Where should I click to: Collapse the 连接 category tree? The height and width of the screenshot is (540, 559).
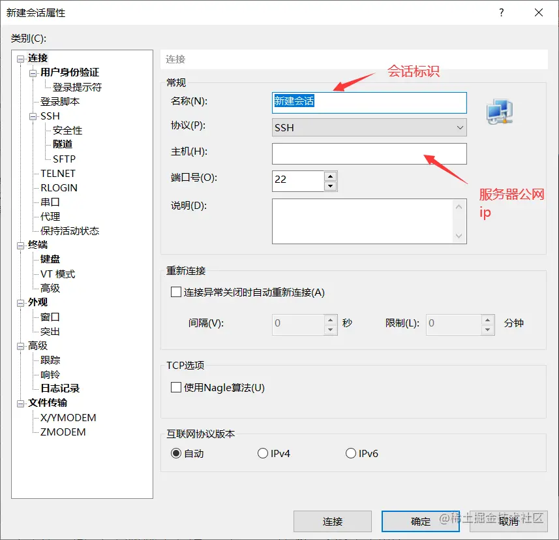[20, 57]
